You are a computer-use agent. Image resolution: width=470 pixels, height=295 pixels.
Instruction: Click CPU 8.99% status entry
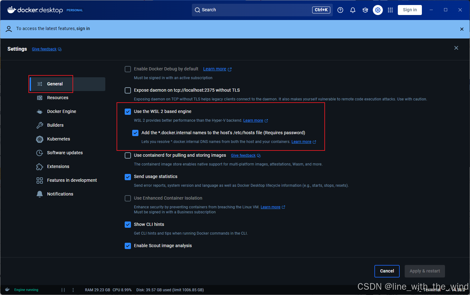(x=122, y=290)
